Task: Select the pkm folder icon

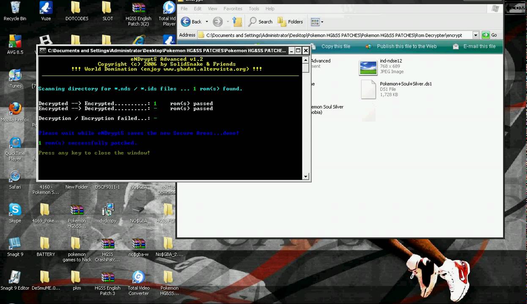Action: point(77,281)
